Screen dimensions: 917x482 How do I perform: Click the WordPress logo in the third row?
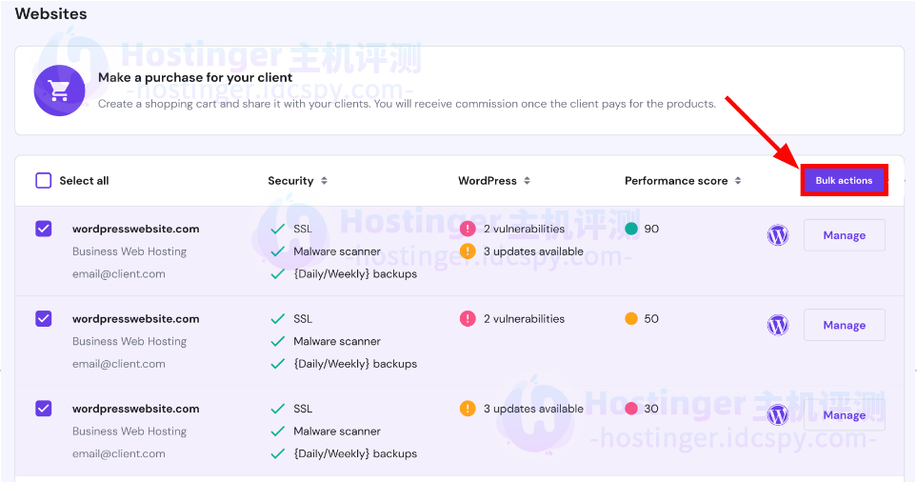(x=778, y=414)
